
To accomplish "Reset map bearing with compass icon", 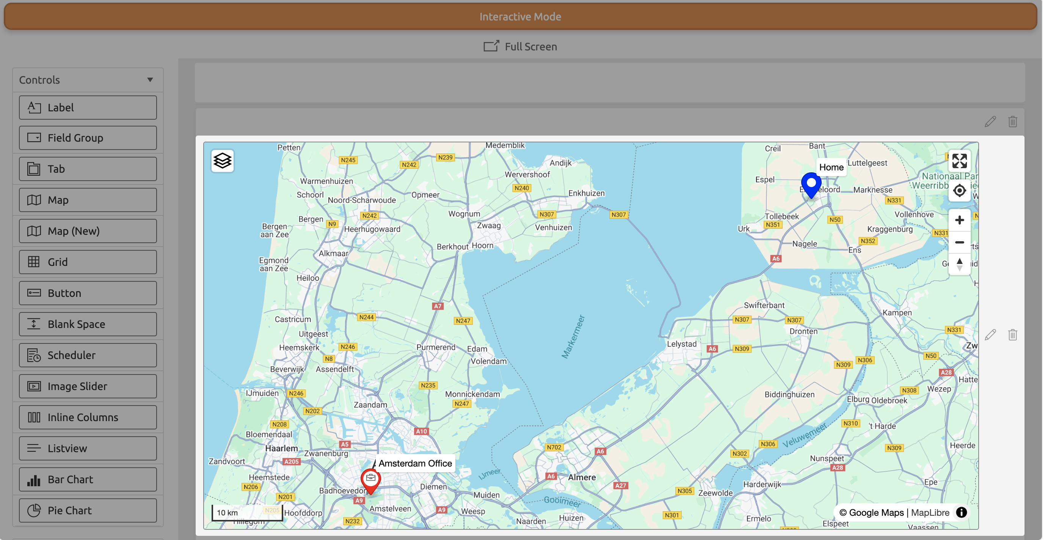I will point(959,264).
